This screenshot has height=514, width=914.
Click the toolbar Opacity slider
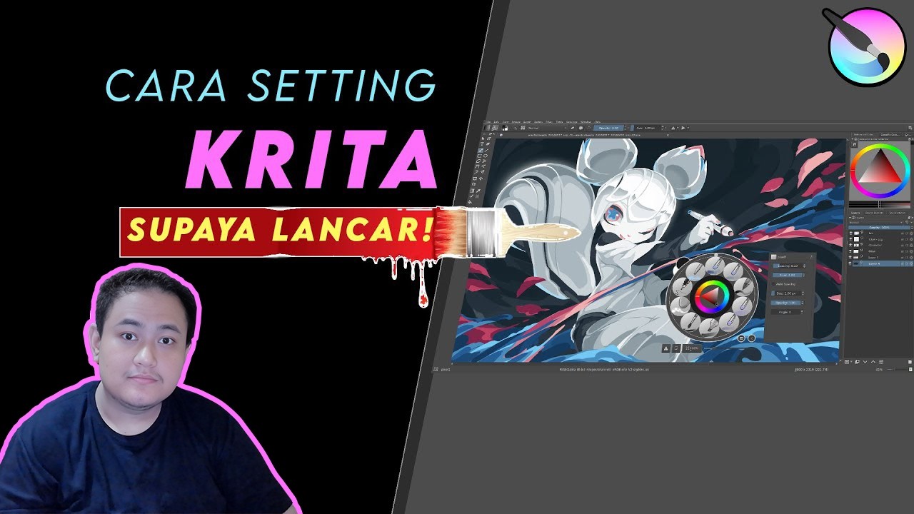(x=608, y=128)
